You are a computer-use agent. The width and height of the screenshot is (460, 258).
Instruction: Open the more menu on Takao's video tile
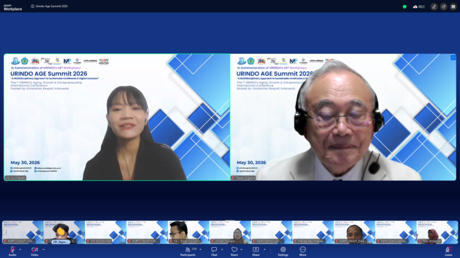click(453, 57)
